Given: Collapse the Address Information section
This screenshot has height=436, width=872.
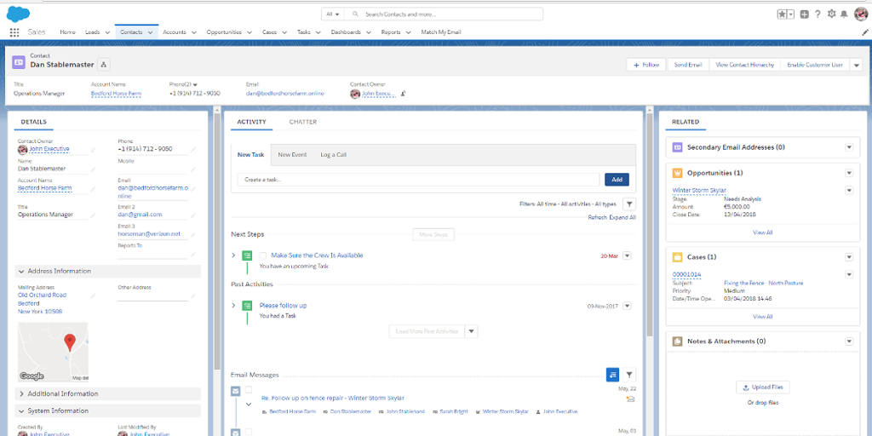Looking at the screenshot, I should tap(20, 271).
